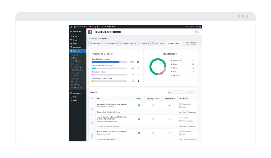Open Schema Templates submenu item
The width and height of the screenshot is (271, 158).
click(76, 70)
